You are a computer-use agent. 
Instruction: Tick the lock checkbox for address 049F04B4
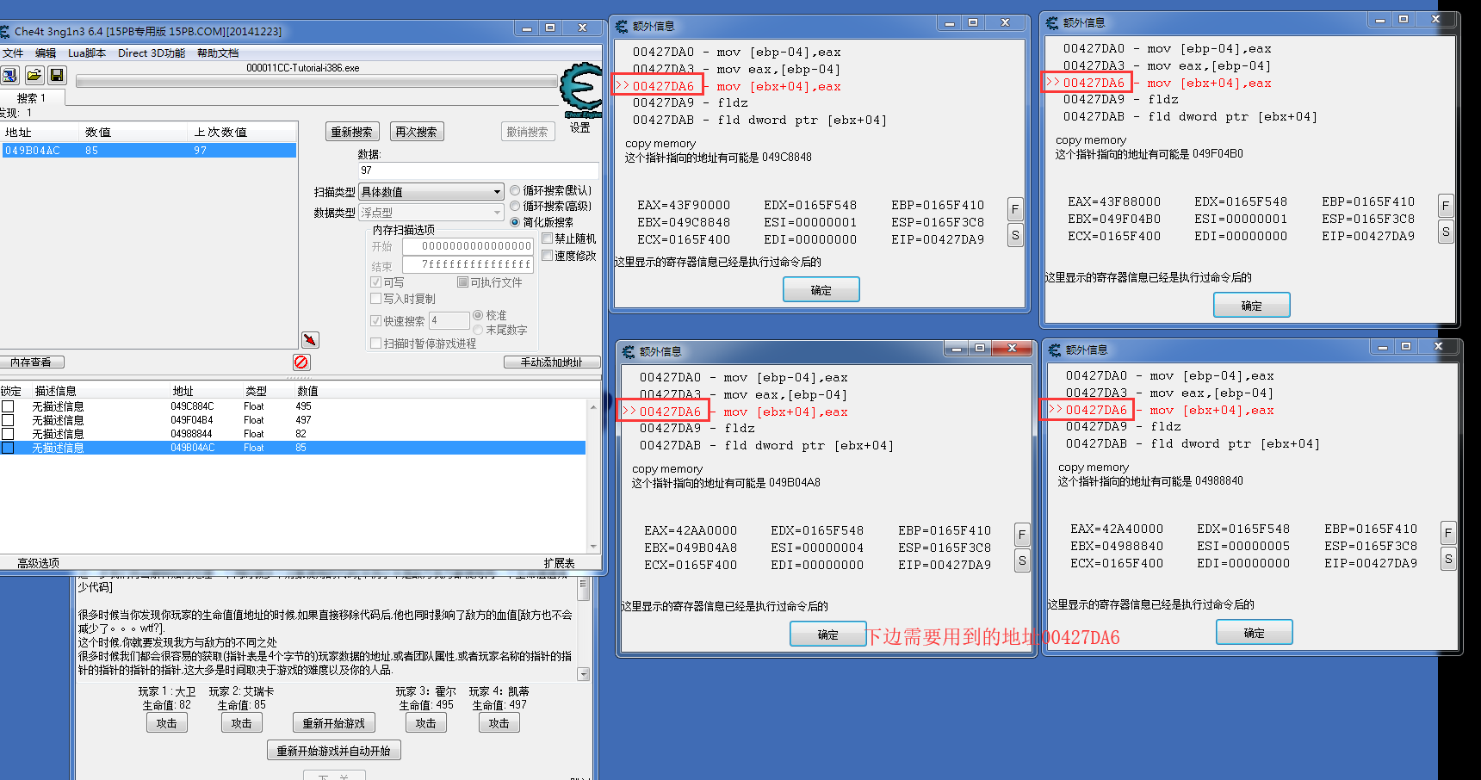(8, 420)
